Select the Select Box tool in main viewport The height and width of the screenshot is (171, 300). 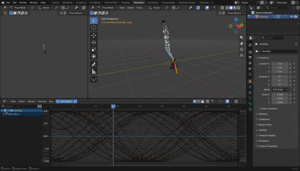click(x=94, y=21)
